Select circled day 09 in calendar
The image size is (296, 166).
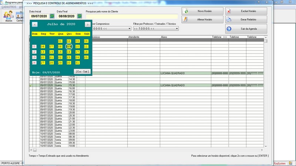[69, 46]
